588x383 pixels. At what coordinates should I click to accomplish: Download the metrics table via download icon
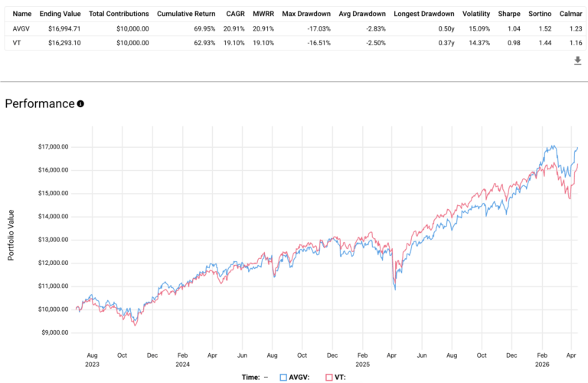click(x=577, y=61)
